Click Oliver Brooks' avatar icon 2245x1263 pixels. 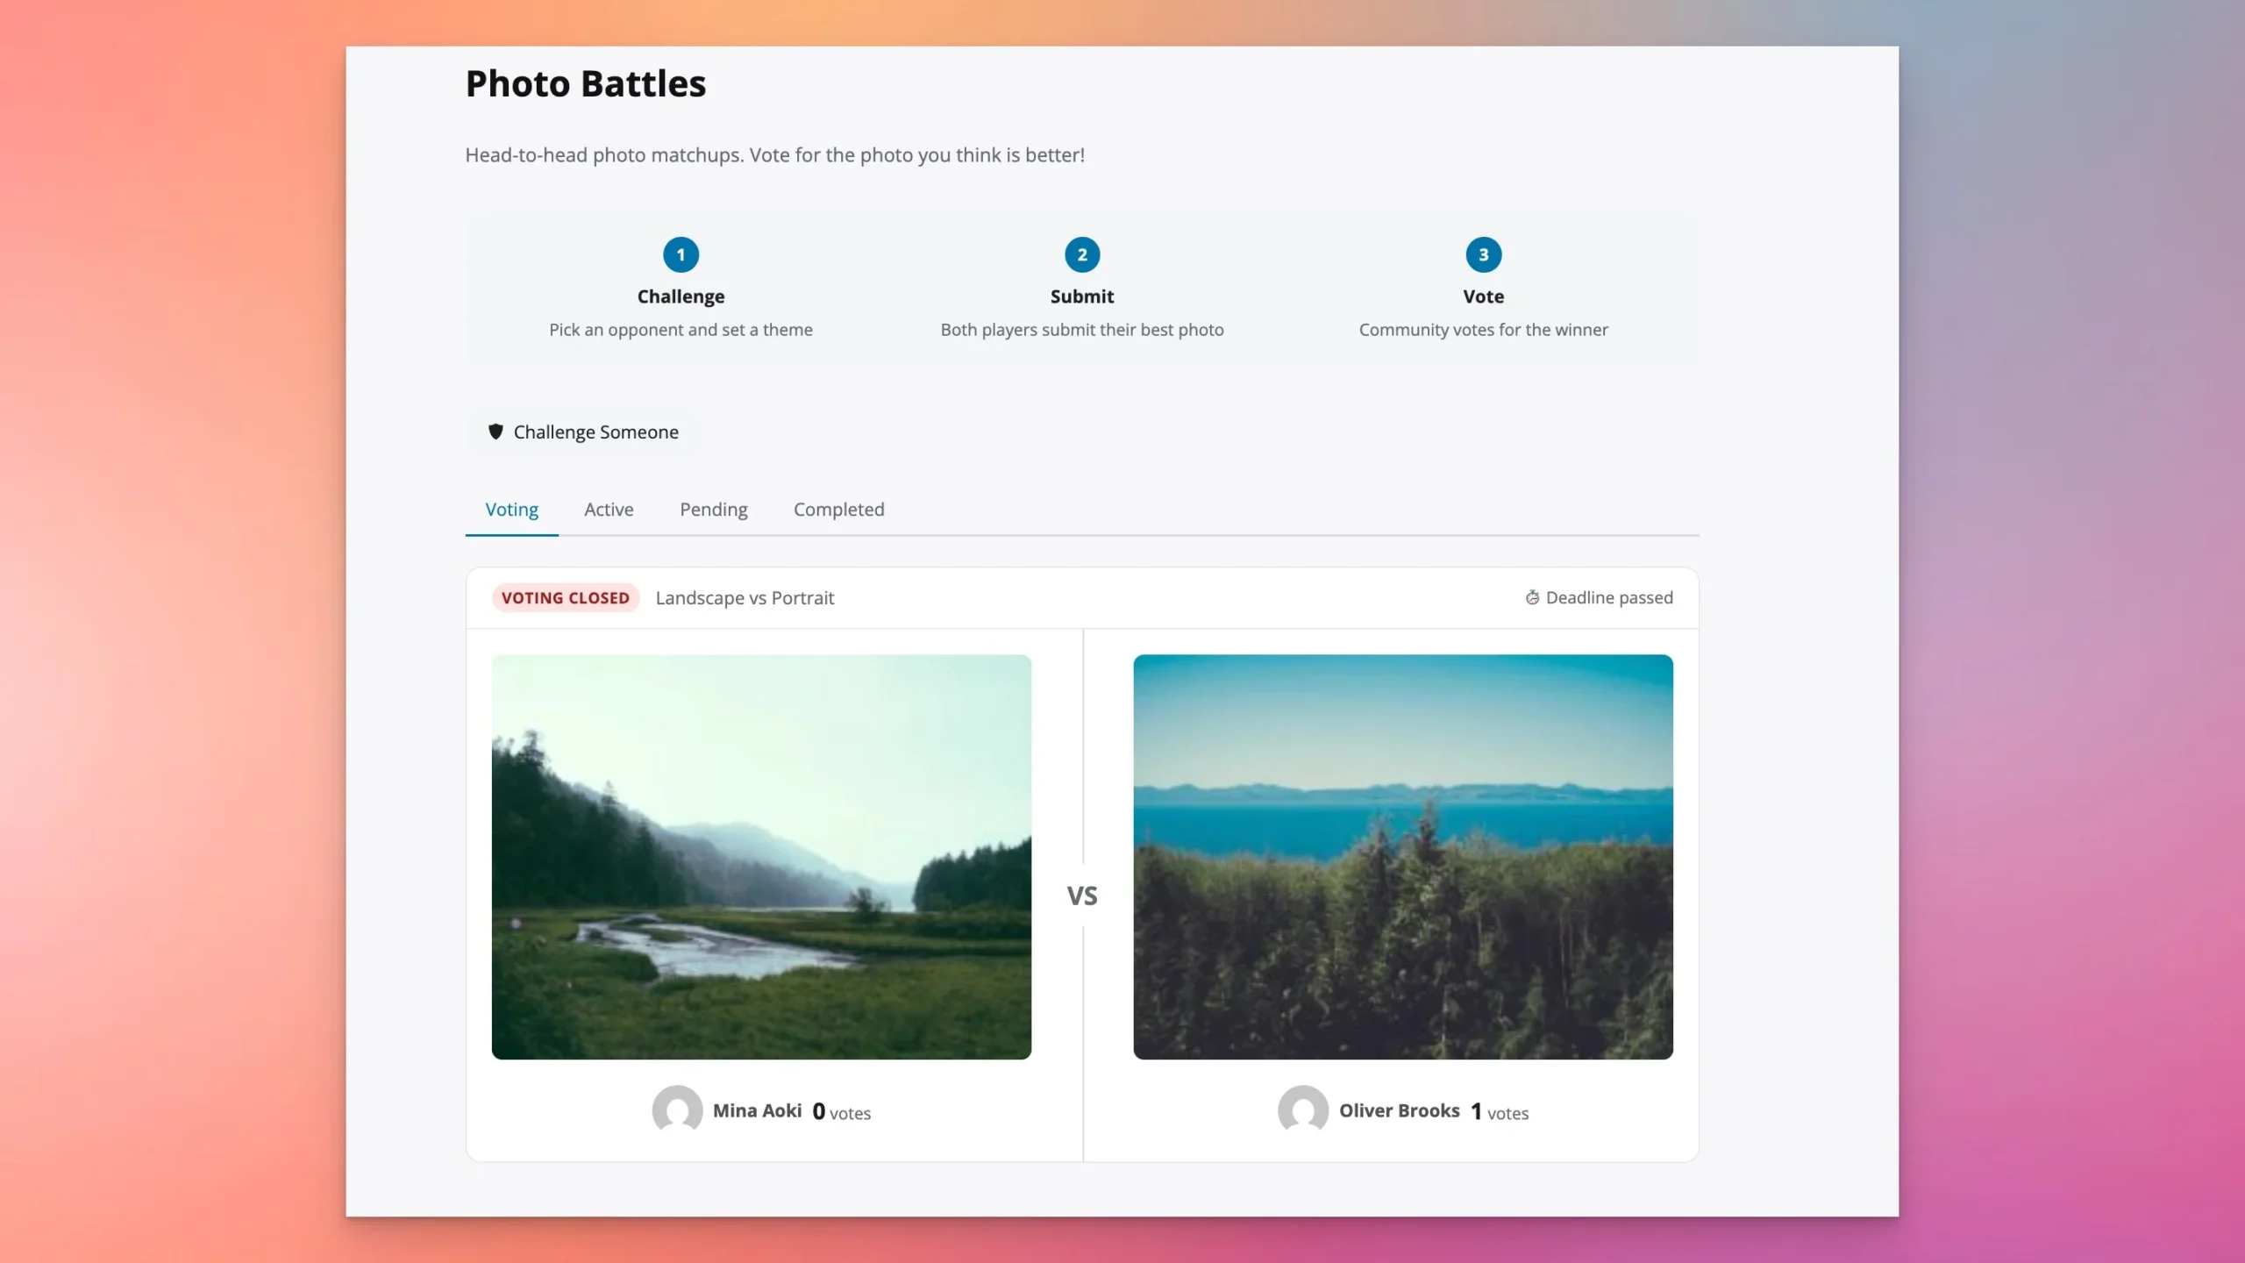[1302, 1110]
